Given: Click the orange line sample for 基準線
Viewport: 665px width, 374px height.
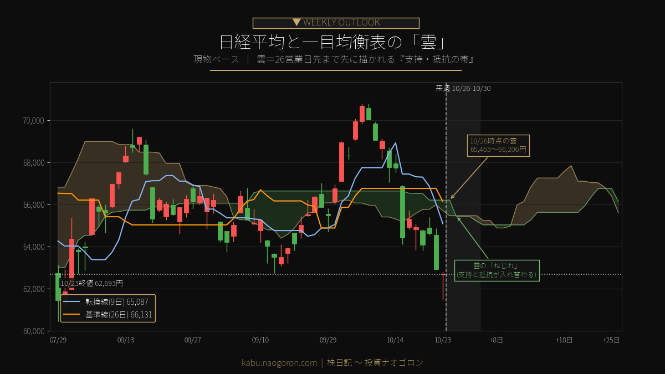Looking at the screenshot, I should [x=73, y=315].
